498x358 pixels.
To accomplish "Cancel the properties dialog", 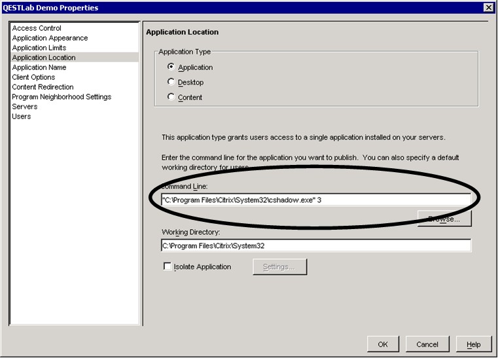I will tap(427, 344).
